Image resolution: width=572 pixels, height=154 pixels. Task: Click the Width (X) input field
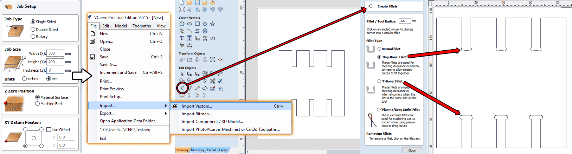click(x=56, y=53)
